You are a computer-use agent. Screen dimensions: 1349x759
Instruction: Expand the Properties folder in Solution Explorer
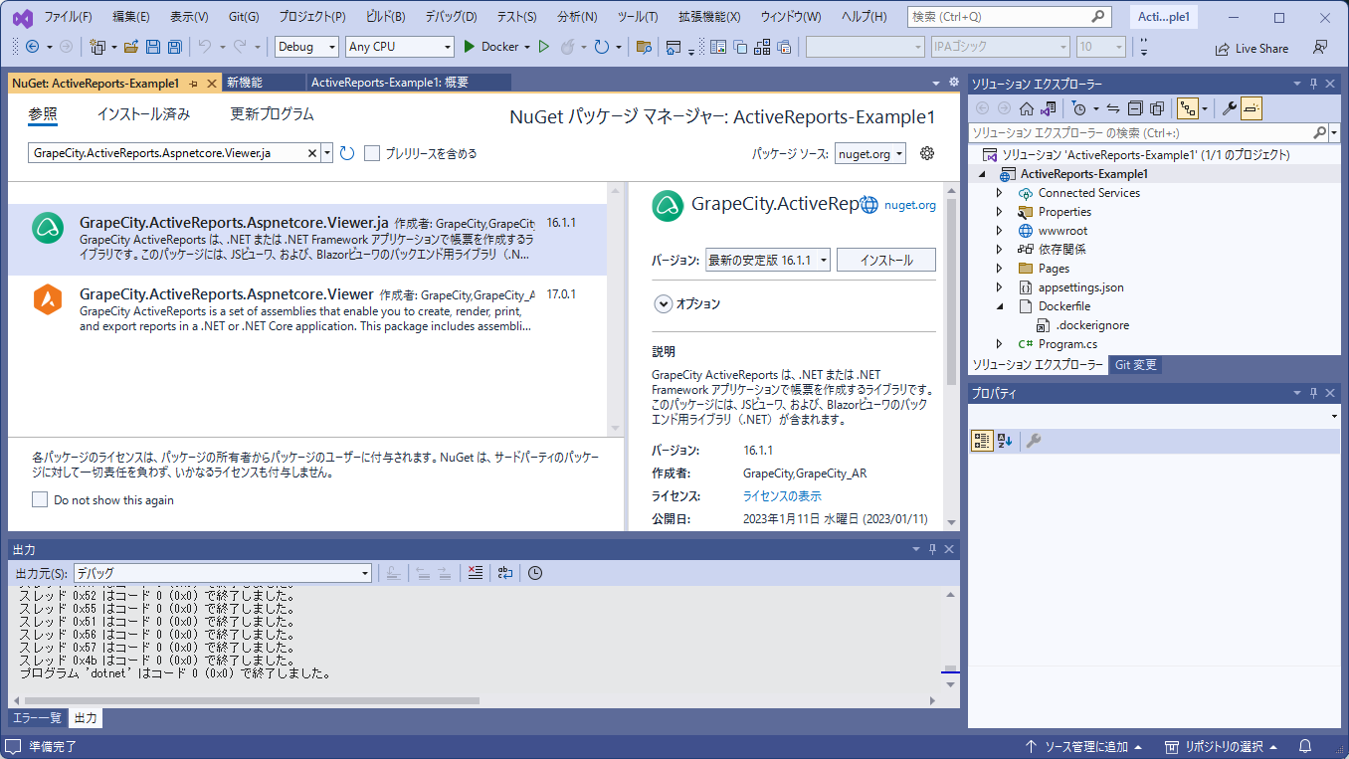[1000, 212]
